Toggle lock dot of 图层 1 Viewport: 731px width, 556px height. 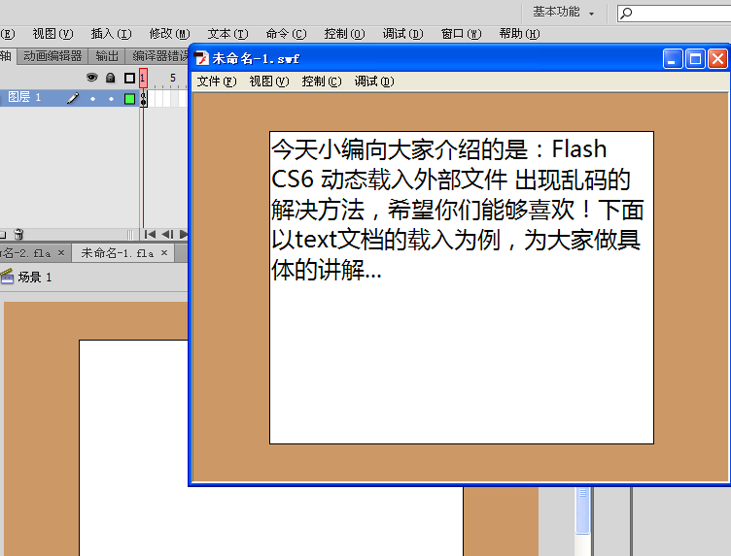tap(111, 99)
